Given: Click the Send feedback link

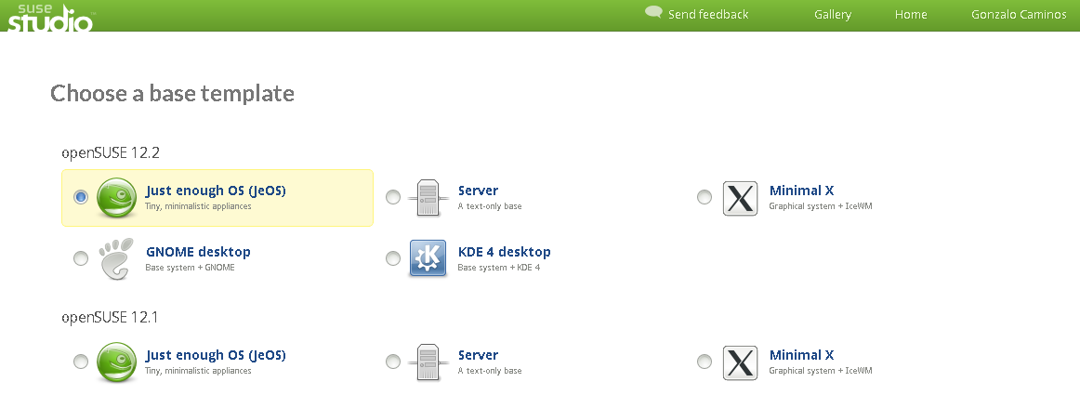Looking at the screenshot, I should click(708, 15).
